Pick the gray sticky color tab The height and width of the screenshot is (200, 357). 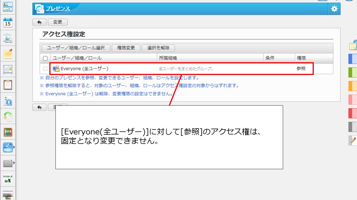click(x=353, y=127)
